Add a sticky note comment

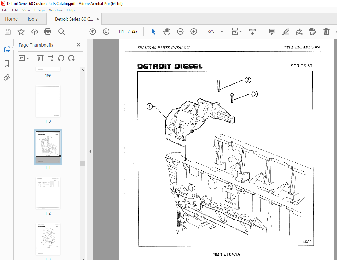272,32
